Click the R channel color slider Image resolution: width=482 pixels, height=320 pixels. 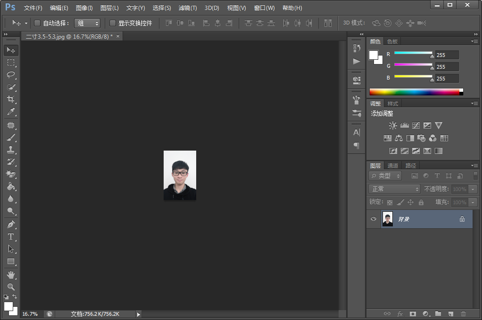413,53
